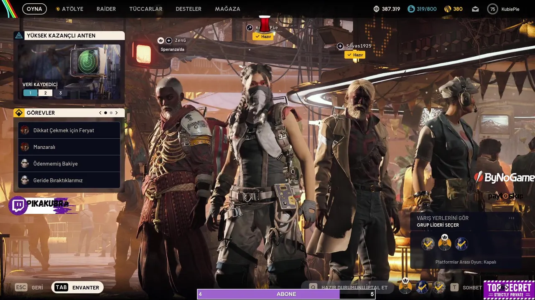The image size is (535, 300).
Task: Click the yellow token icon beside 380
Action: click(x=448, y=9)
